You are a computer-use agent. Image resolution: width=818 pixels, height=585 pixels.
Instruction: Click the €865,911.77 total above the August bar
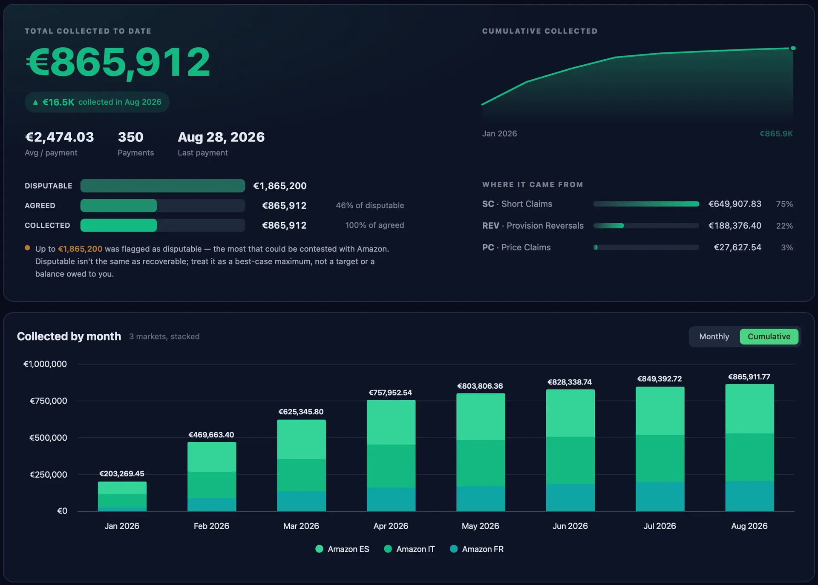pyautogui.click(x=749, y=377)
